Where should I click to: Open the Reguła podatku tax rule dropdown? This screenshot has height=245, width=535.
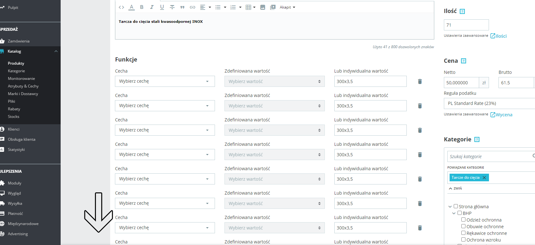coord(489,103)
